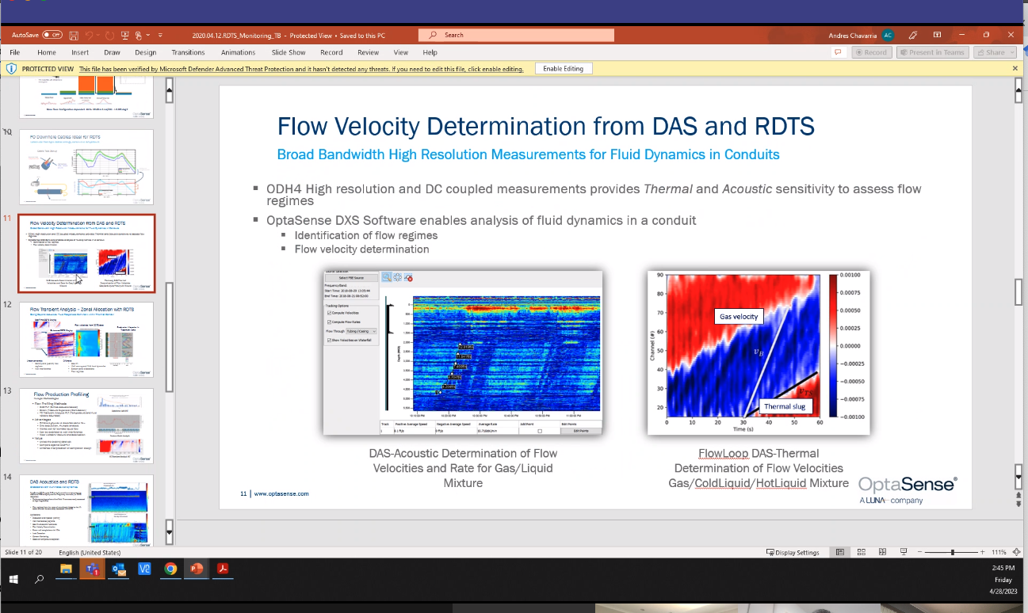Image resolution: width=1028 pixels, height=613 pixels.
Task: Toggle the AutoSave switch
Action: tap(52, 35)
